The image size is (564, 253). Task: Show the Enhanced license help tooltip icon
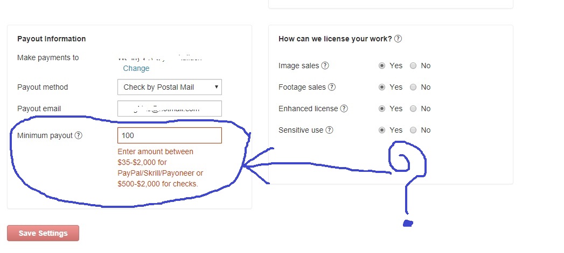[344, 109]
